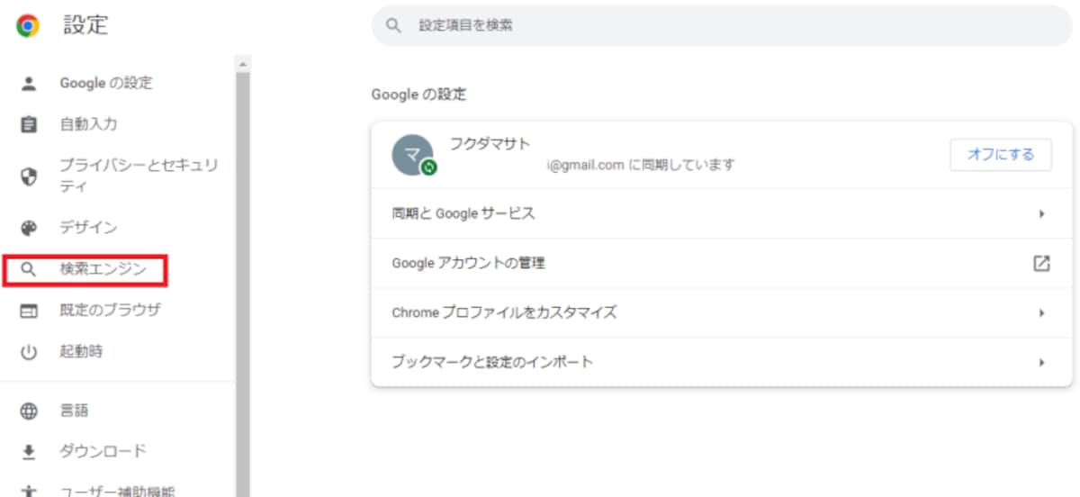Viewport: 1080px width, 497px height.
Task: Click the globe icon for 言語
Action: click(x=29, y=411)
